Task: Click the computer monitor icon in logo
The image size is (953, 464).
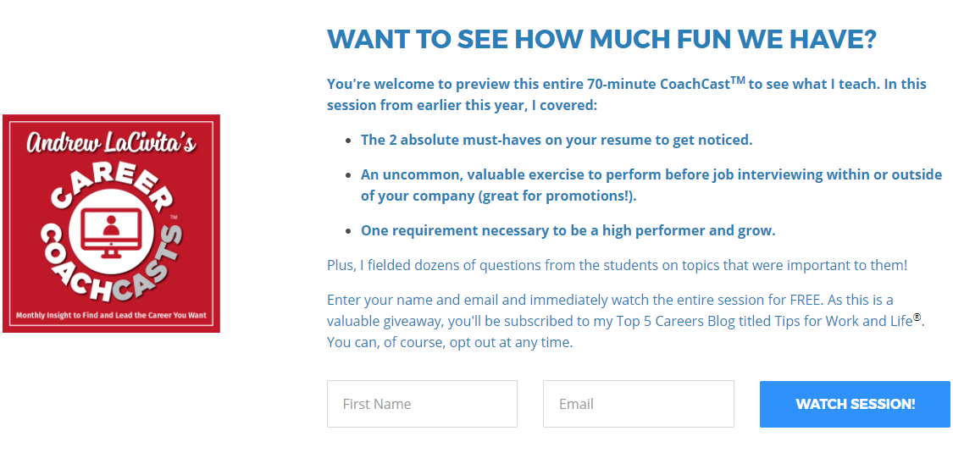Action: pyautogui.click(x=111, y=233)
